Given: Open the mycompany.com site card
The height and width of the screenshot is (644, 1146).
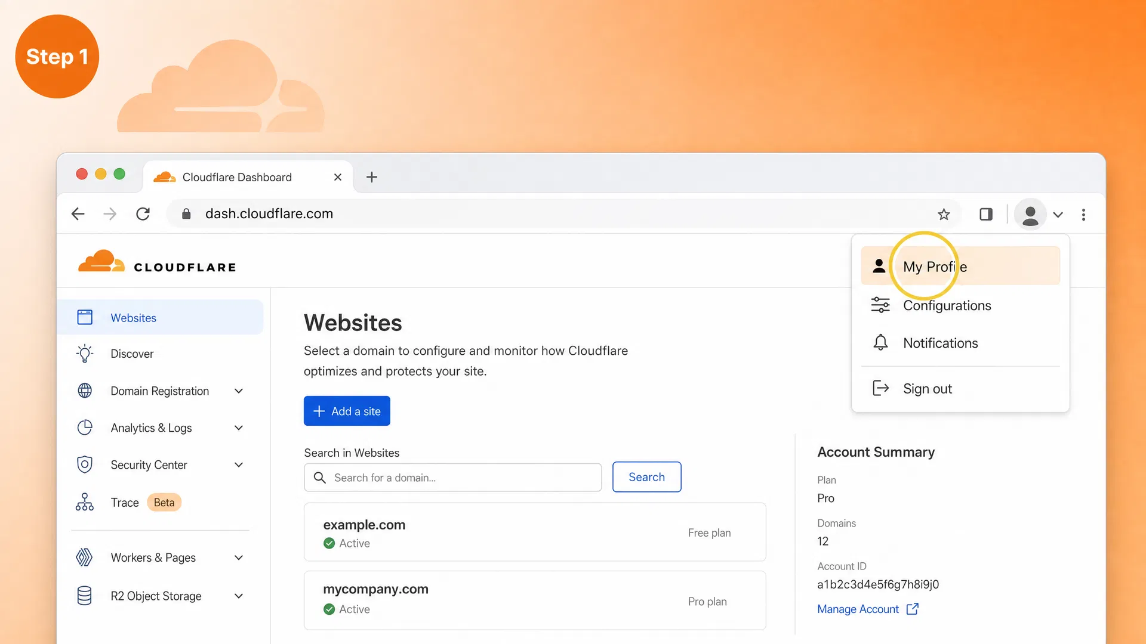Looking at the screenshot, I should (535, 600).
